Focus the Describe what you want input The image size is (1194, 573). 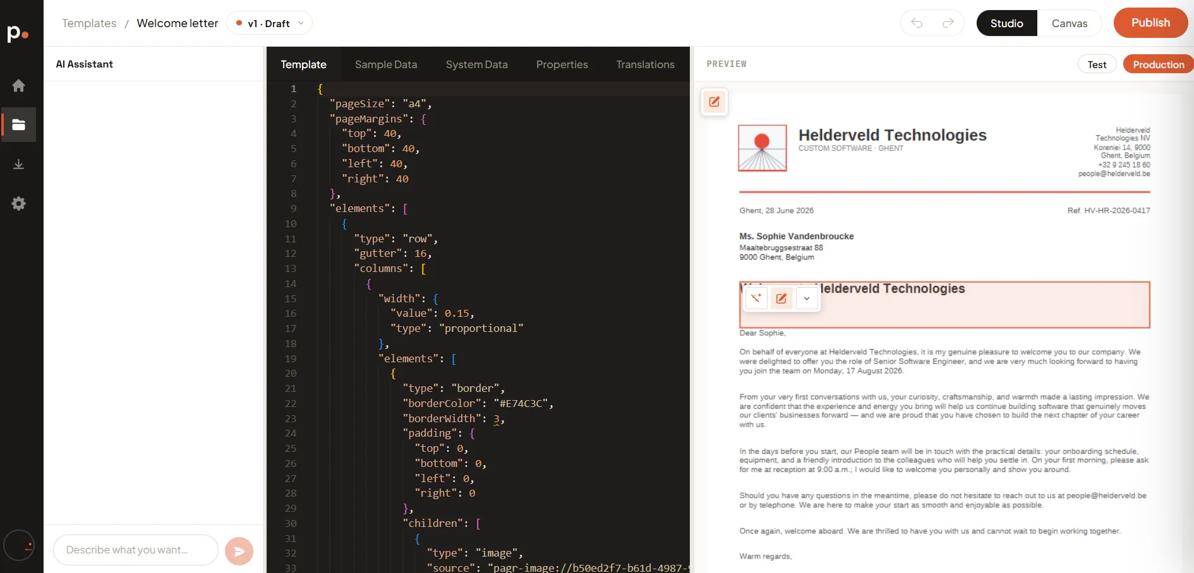coord(136,550)
